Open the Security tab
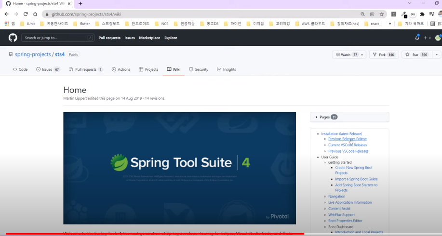Image resolution: width=442 pixels, height=236 pixels. (199, 69)
